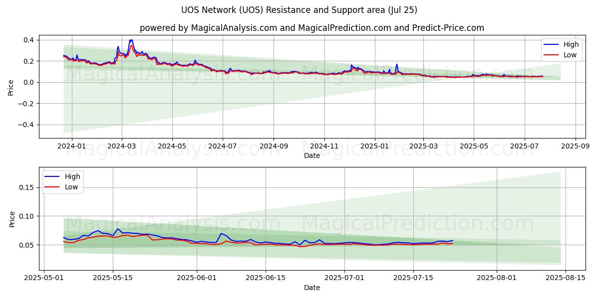Screen dimensions: 599x299
Task: Click the '2024-07' x-axis label in the top chart
Action: click(222, 146)
